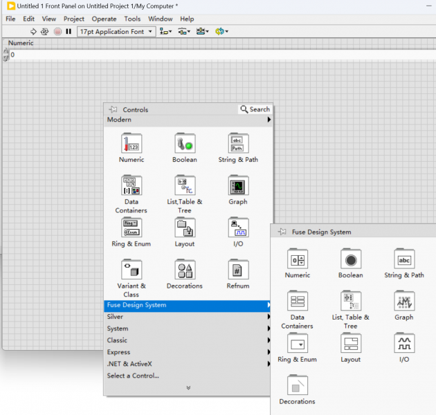Viewport: 436px width, 415px height.
Task: Open the View menu
Action: (x=49, y=19)
